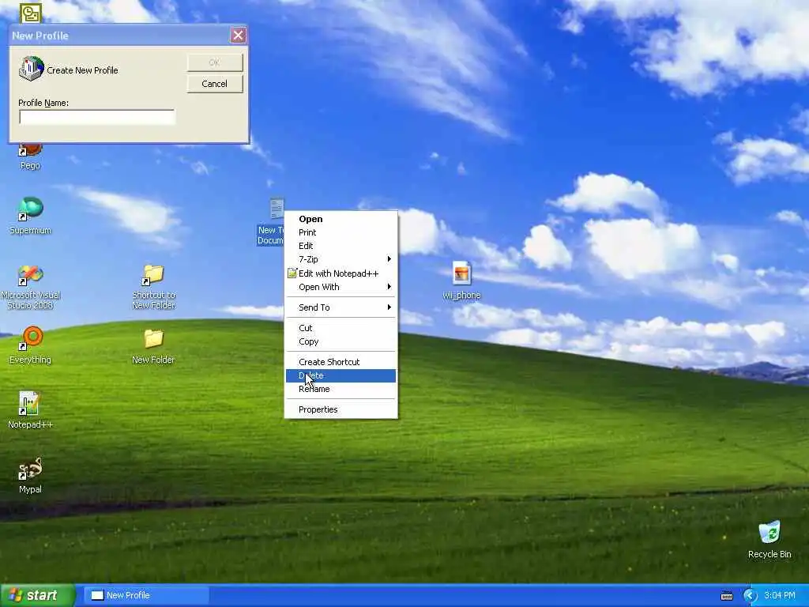The height and width of the screenshot is (607, 809).
Task: Open the Start menu
Action: tap(37, 595)
